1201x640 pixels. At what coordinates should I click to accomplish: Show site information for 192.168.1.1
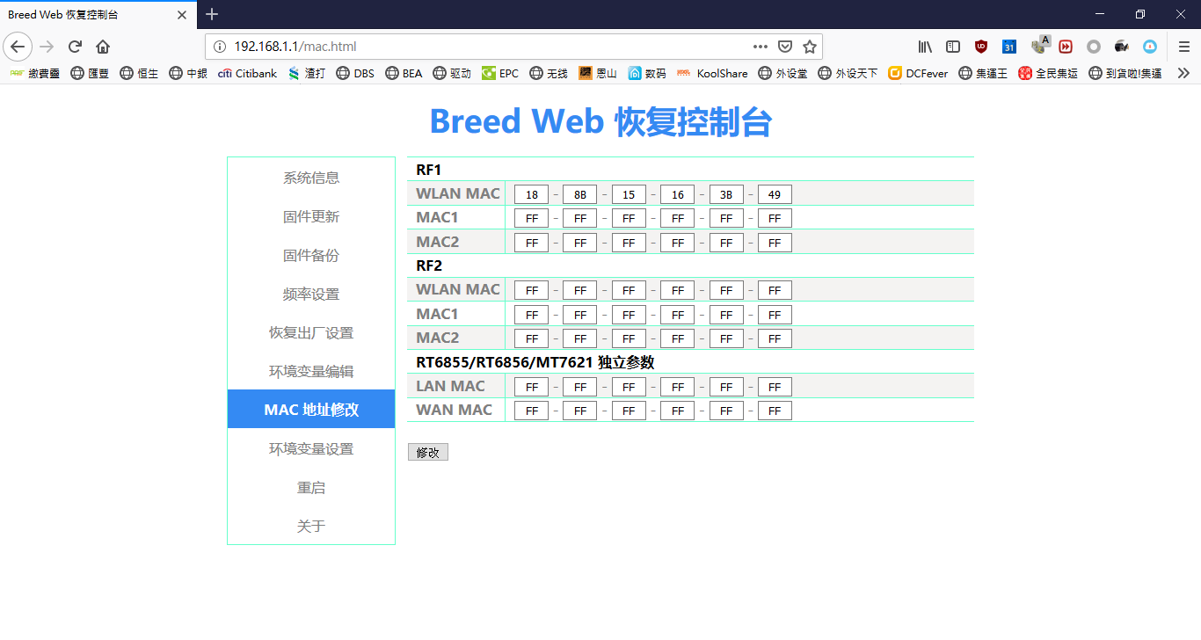220,47
